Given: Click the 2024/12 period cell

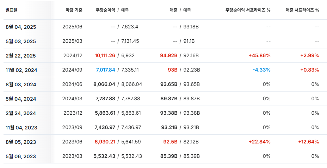Looking at the screenshot, I should tap(73, 56).
